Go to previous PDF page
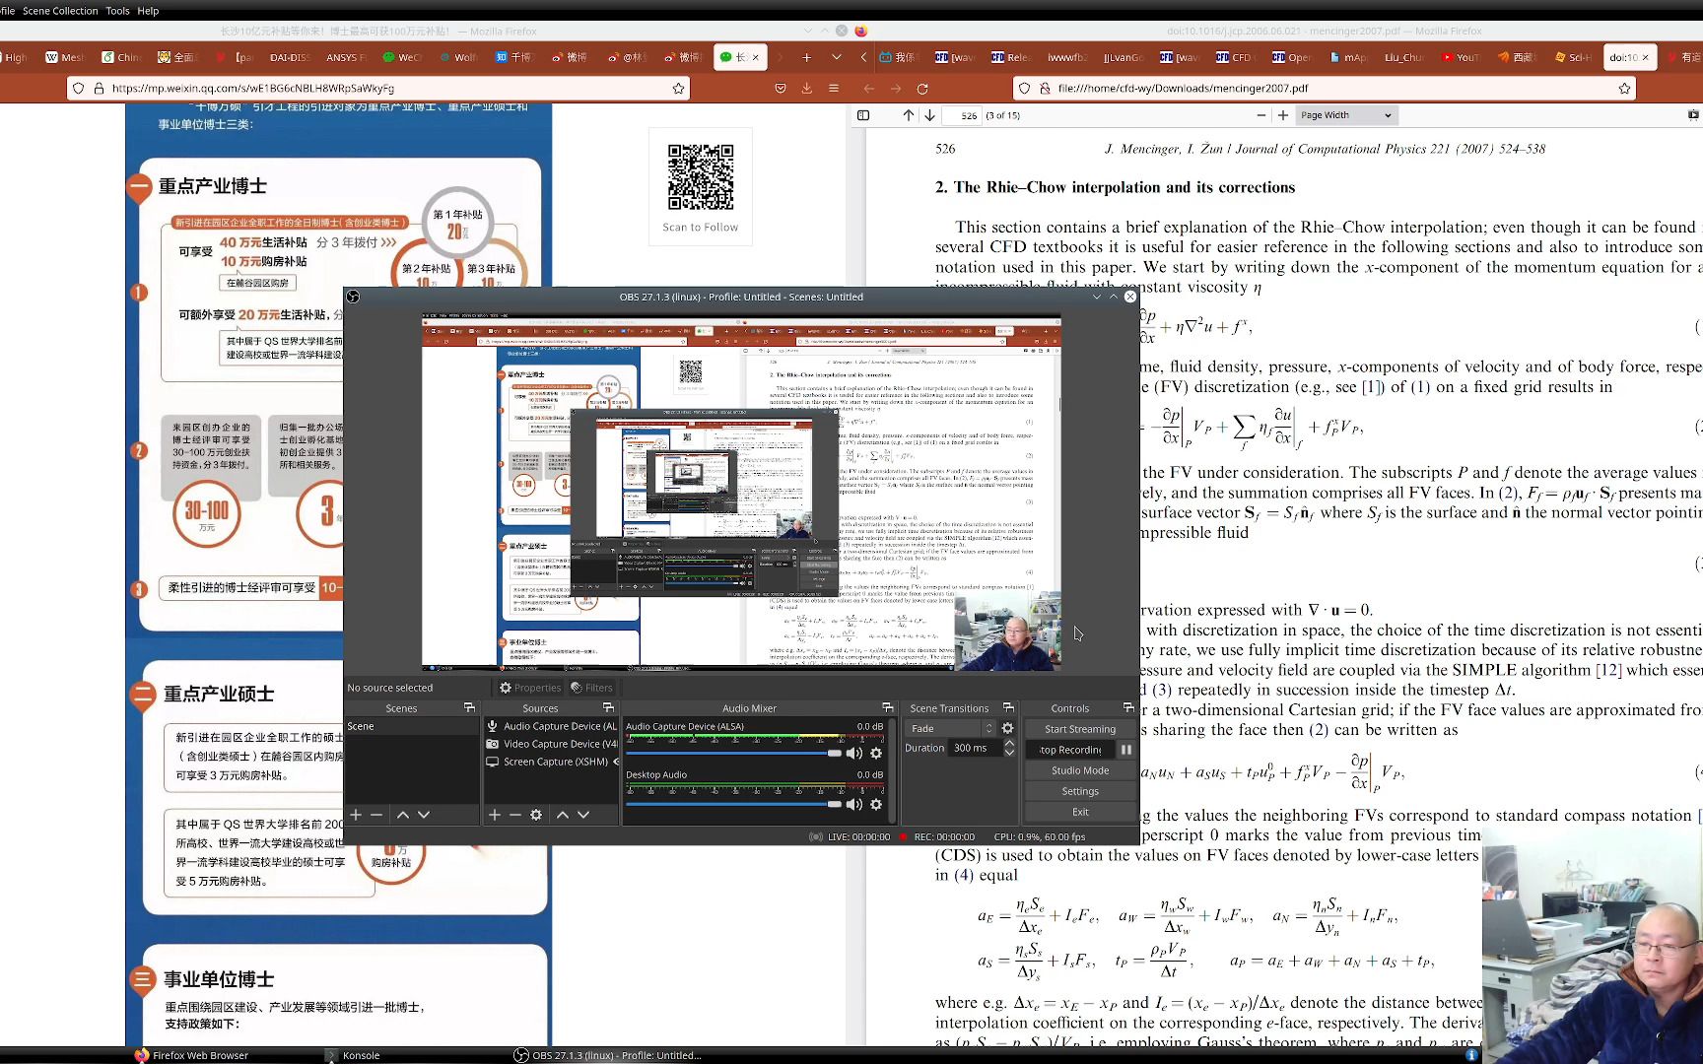1703x1064 pixels. (x=909, y=115)
